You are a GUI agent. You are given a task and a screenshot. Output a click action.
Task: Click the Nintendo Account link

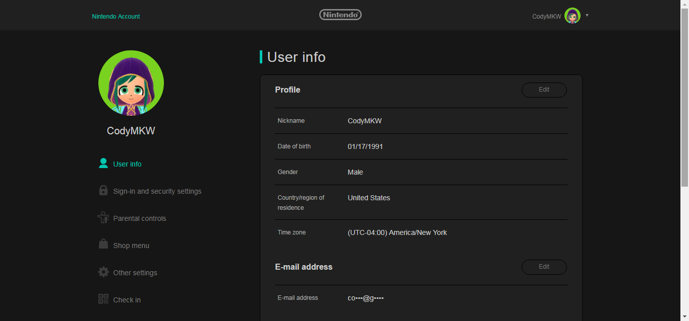point(116,17)
